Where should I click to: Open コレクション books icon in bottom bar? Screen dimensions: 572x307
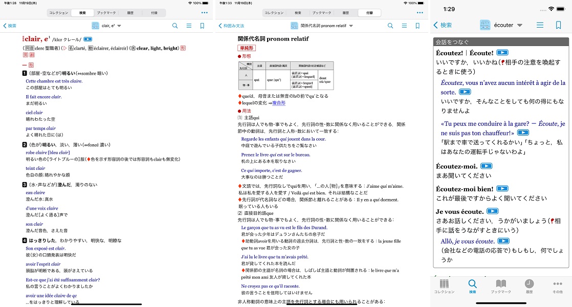coord(444,287)
